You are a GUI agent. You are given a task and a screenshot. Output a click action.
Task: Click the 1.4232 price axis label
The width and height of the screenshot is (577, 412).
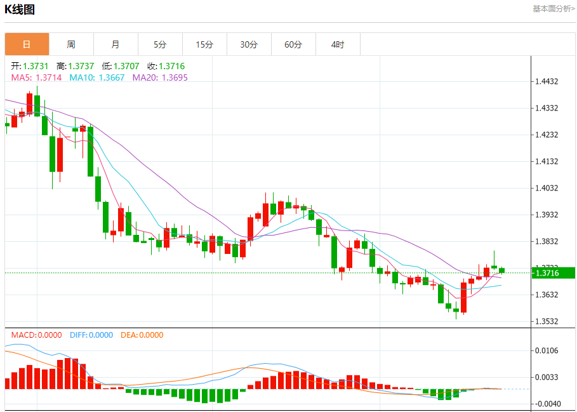pyautogui.click(x=547, y=135)
